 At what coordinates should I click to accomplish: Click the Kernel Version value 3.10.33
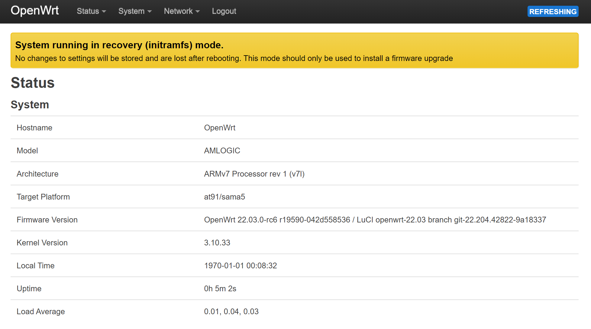(217, 243)
